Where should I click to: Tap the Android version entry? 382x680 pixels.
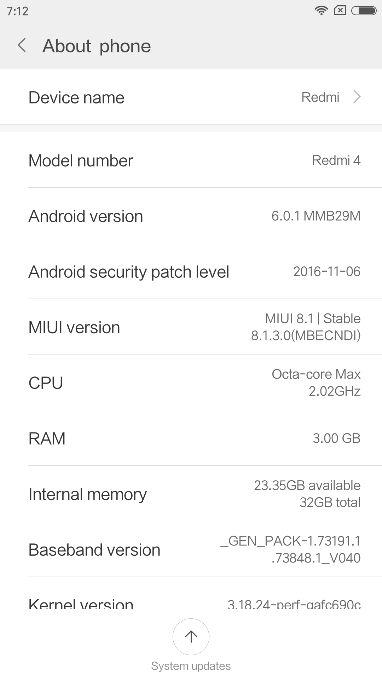pos(191,216)
